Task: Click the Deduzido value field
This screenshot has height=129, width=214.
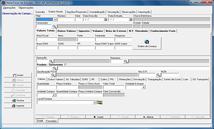Action: (x=104, y=39)
